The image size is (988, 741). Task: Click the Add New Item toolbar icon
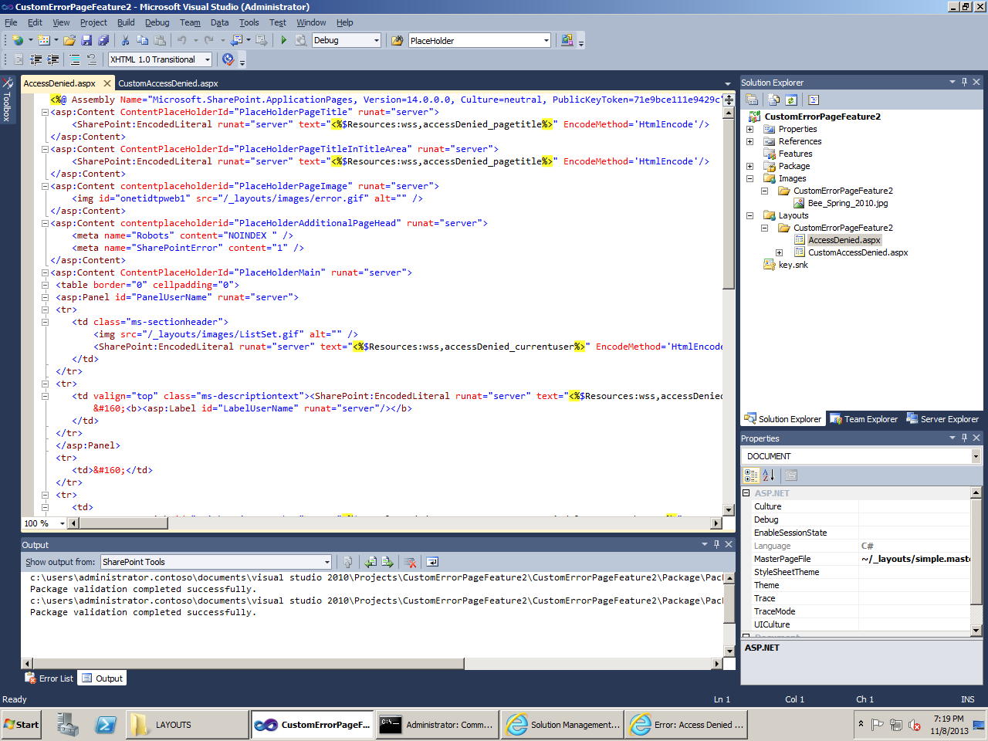pyautogui.click(x=44, y=40)
